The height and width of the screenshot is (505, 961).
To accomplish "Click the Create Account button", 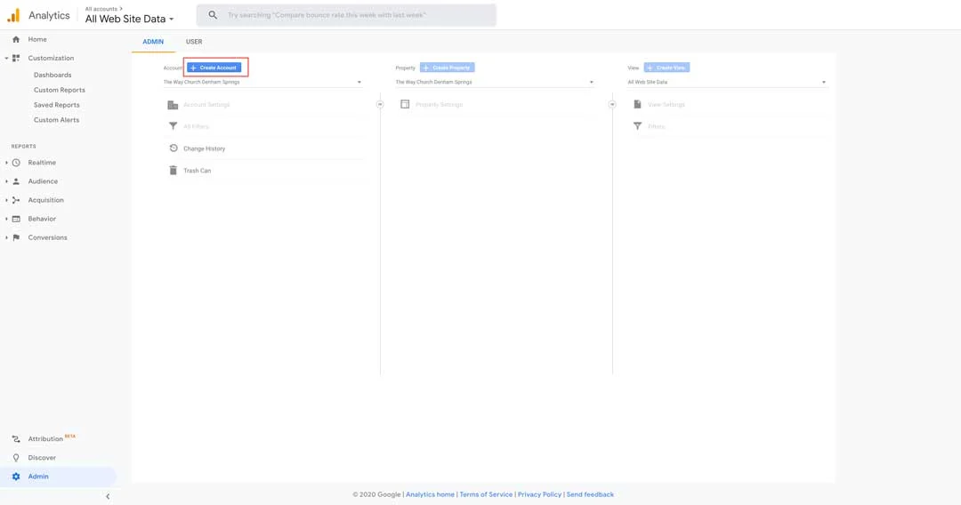I will (x=214, y=68).
